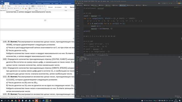
Task: Open the Конструктор ribbon tab in Word
Action: tap(24, 4)
